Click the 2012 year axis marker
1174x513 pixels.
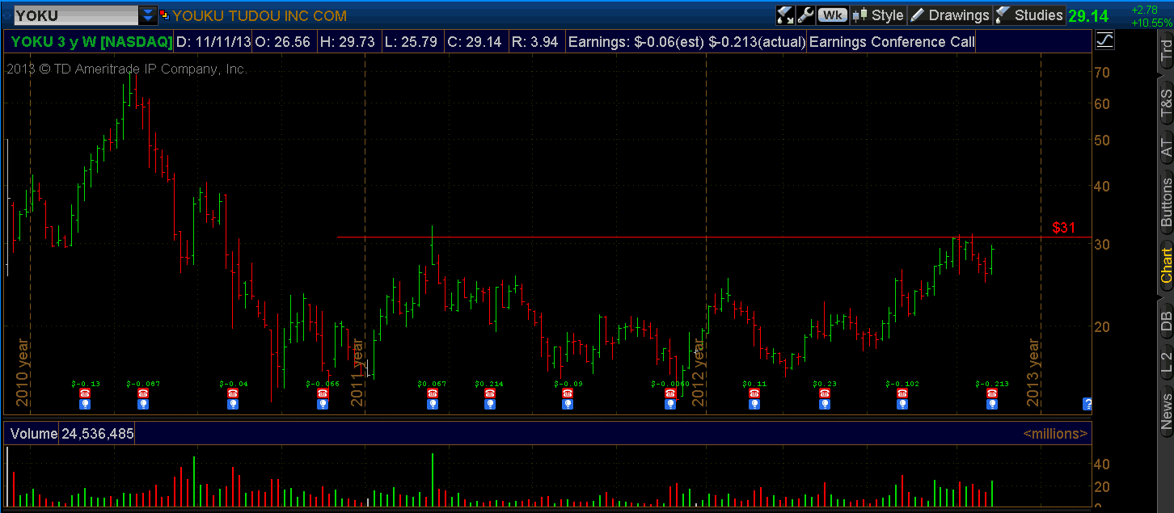(x=699, y=372)
